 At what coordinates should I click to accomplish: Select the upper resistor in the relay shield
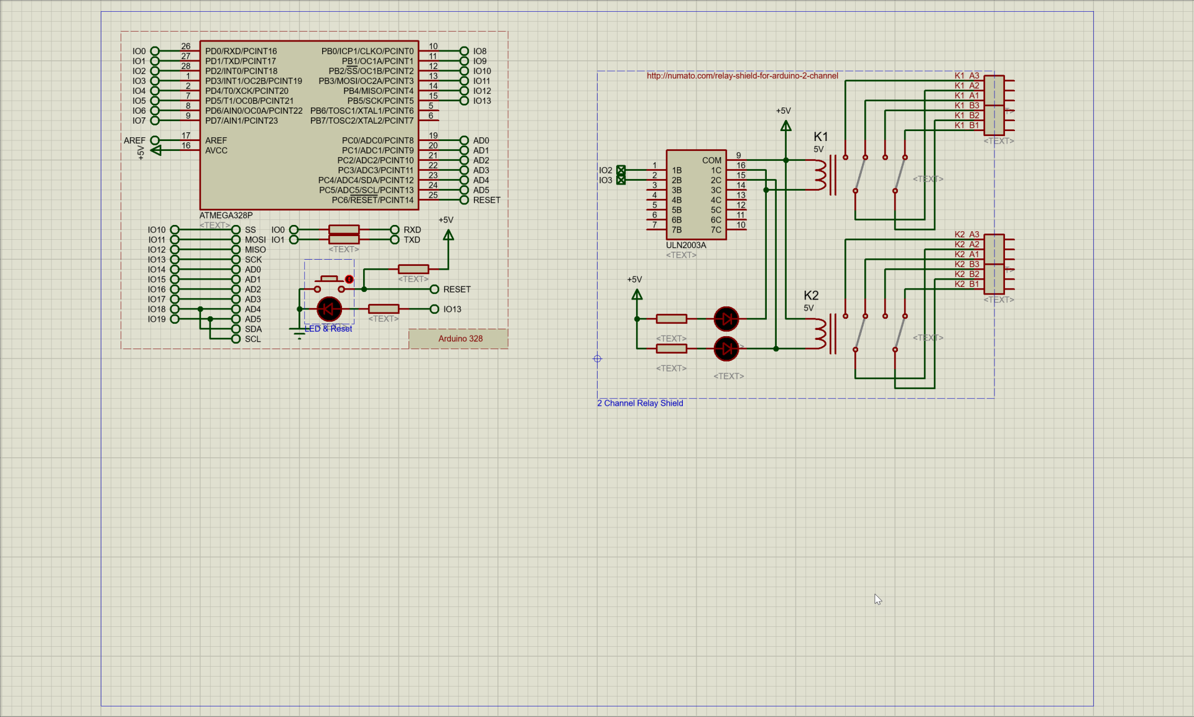(x=672, y=319)
